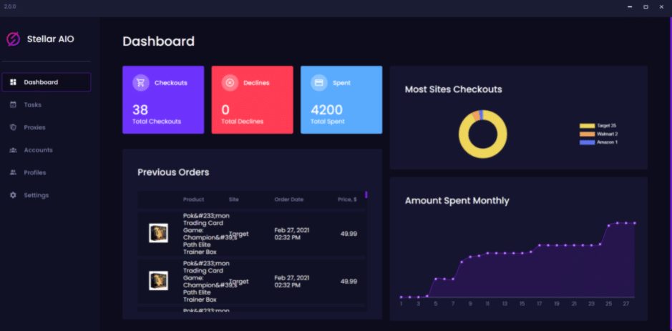The height and width of the screenshot is (331, 672).
Task: Click the circled X icon on Declines card
Action: pyautogui.click(x=230, y=83)
